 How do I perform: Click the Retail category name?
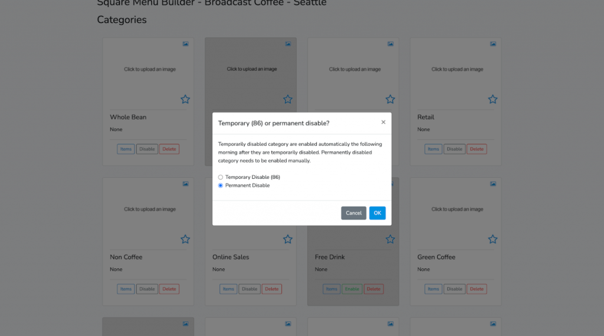(x=426, y=117)
